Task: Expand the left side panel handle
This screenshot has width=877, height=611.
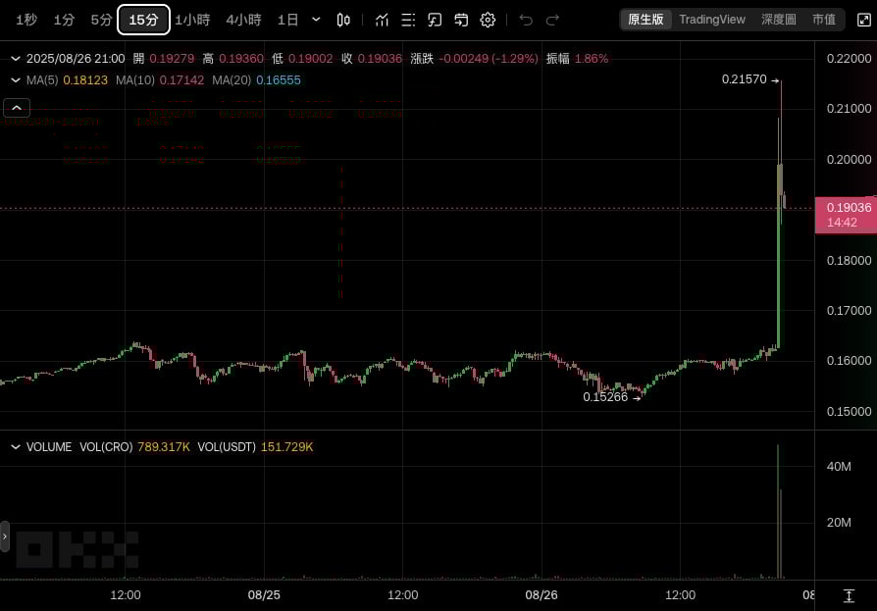Action: [x=5, y=536]
